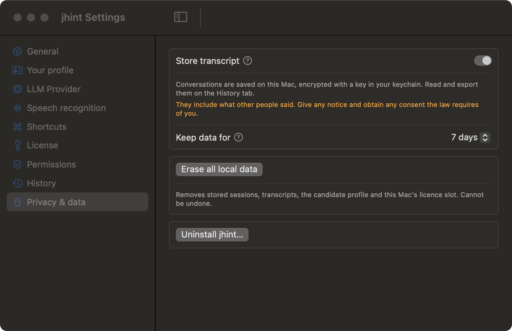Click the Uninstall jhint… button
512x331 pixels.
(x=212, y=234)
